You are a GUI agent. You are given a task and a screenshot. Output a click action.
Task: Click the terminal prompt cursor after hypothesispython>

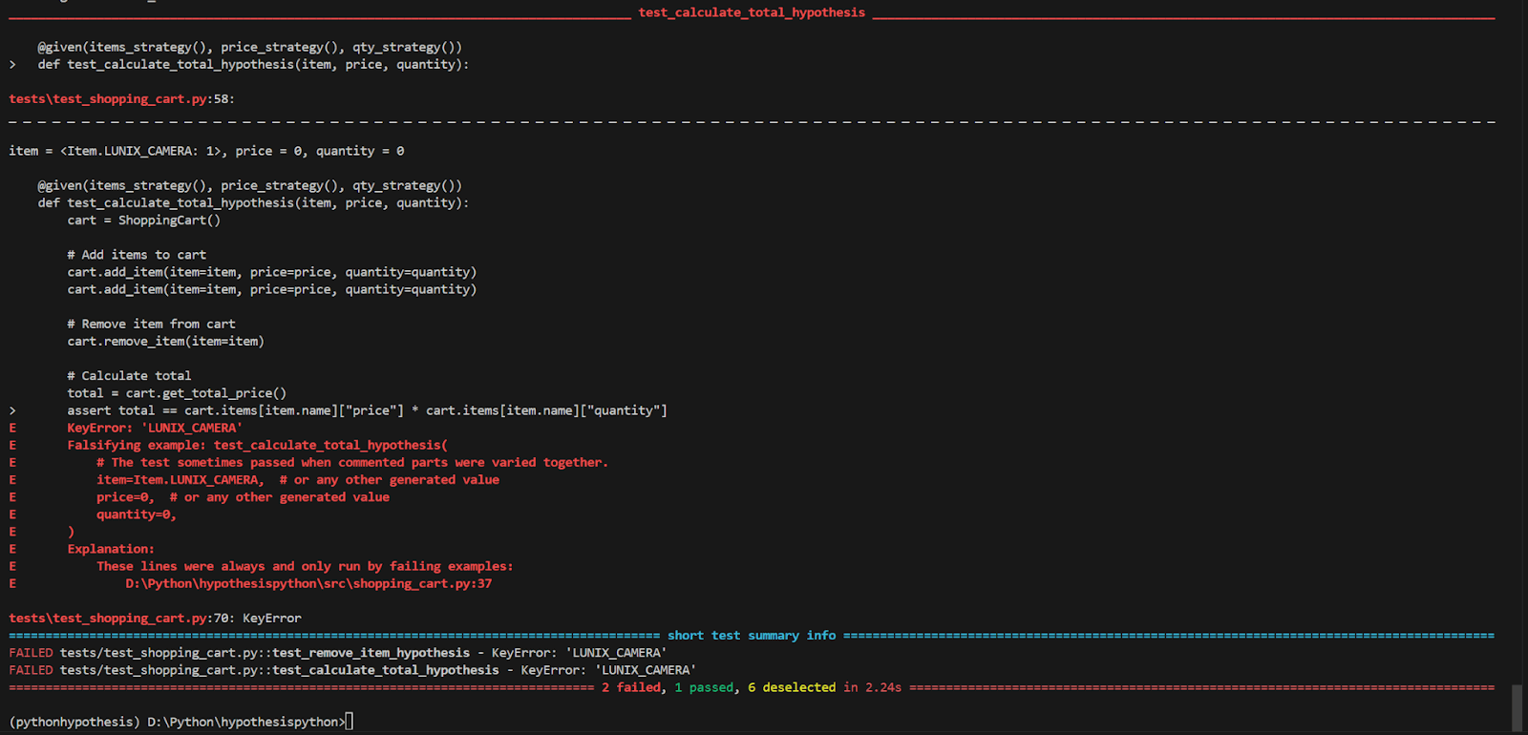click(x=350, y=722)
